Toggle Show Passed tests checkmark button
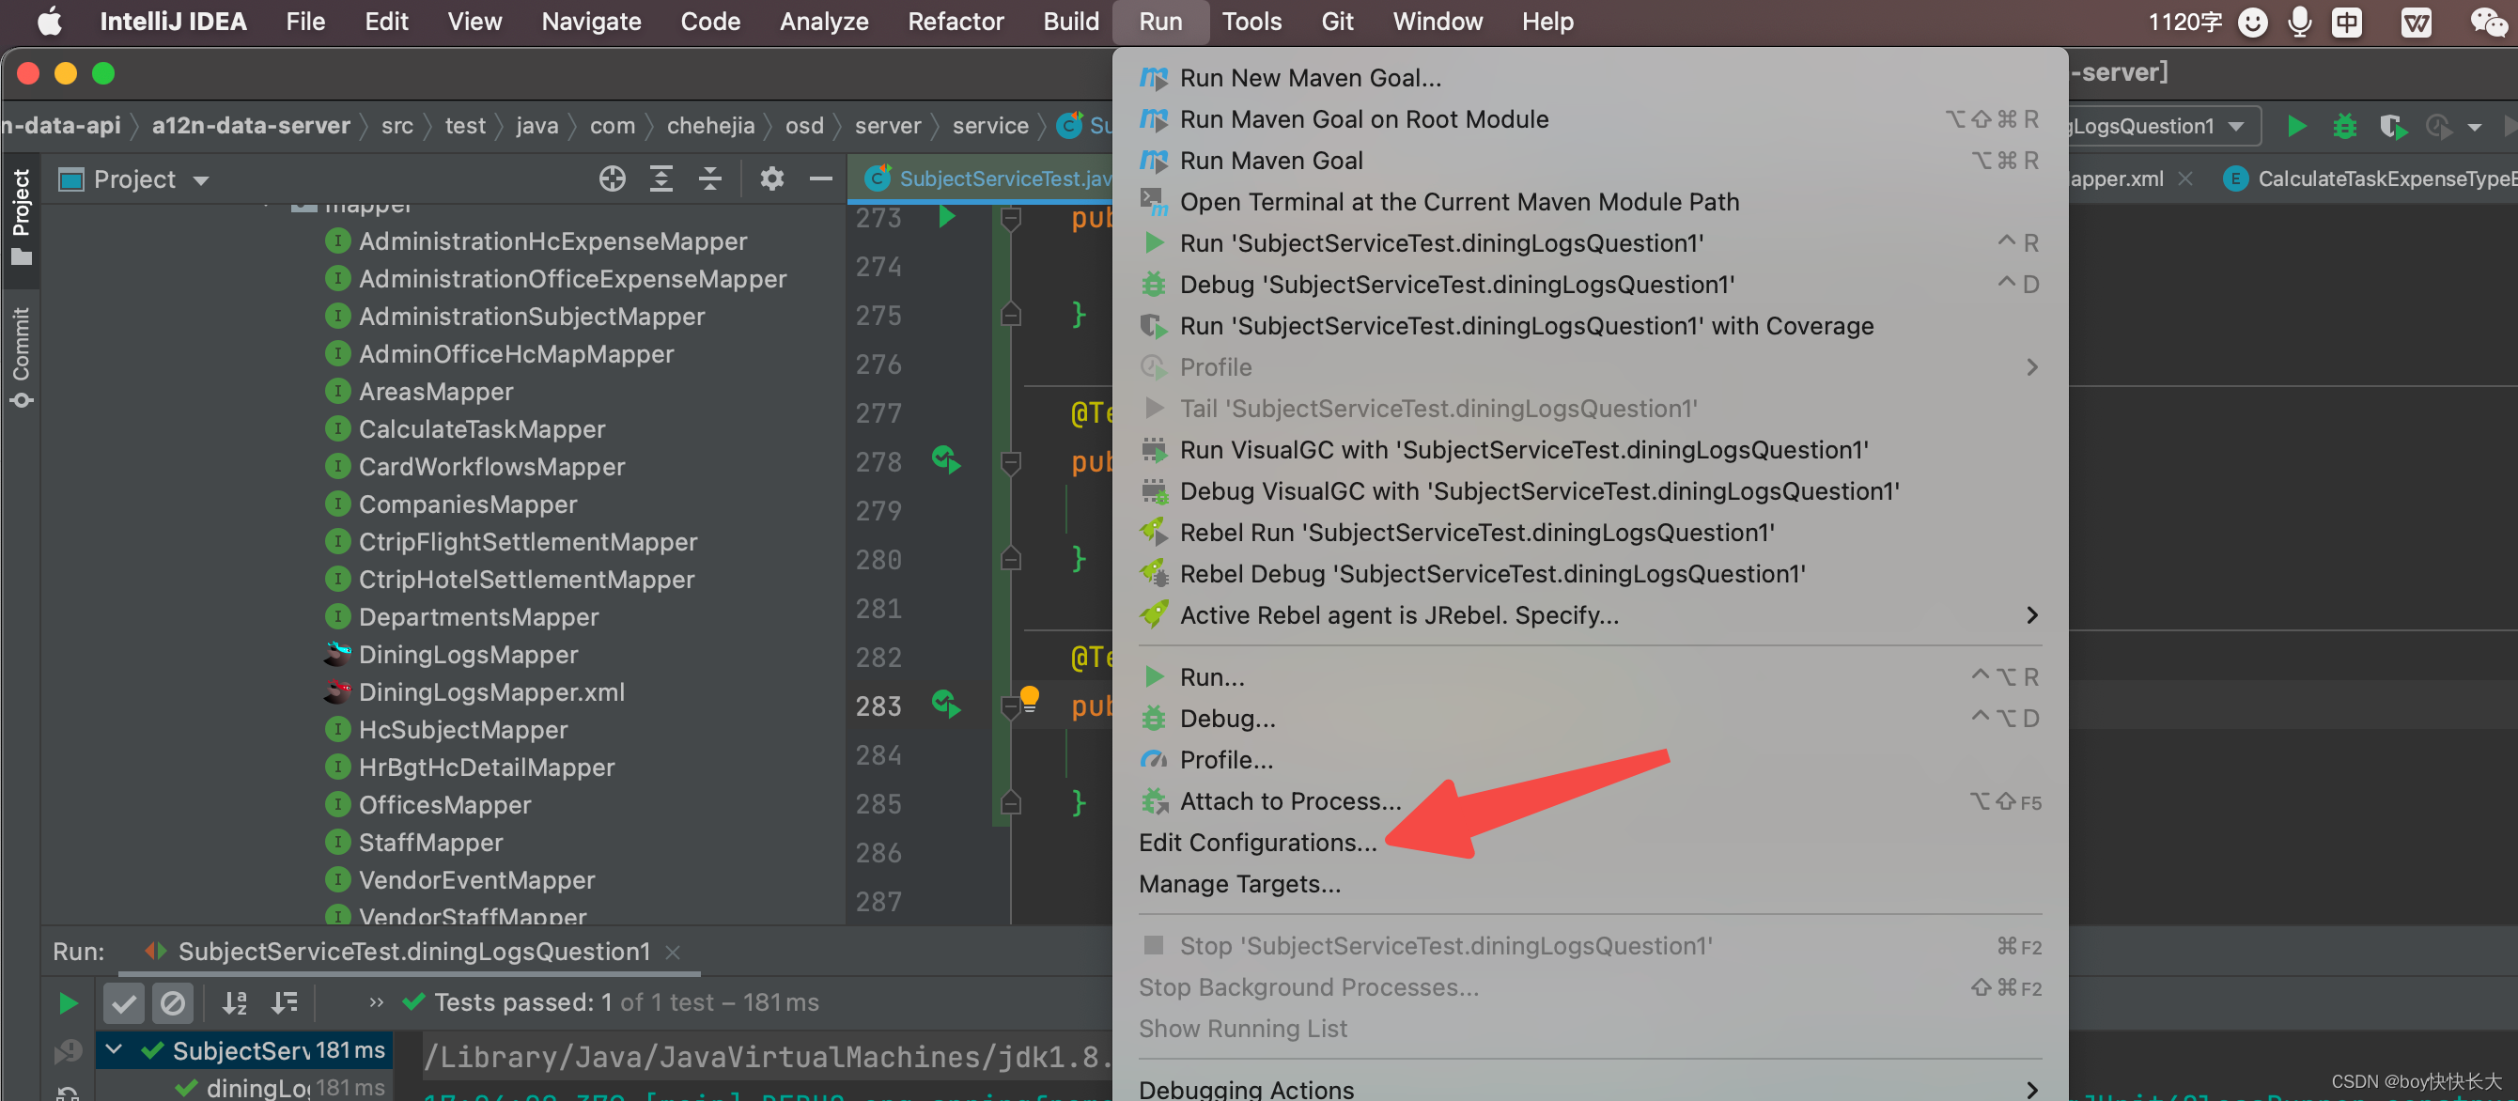2518x1101 pixels. (124, 1002)
